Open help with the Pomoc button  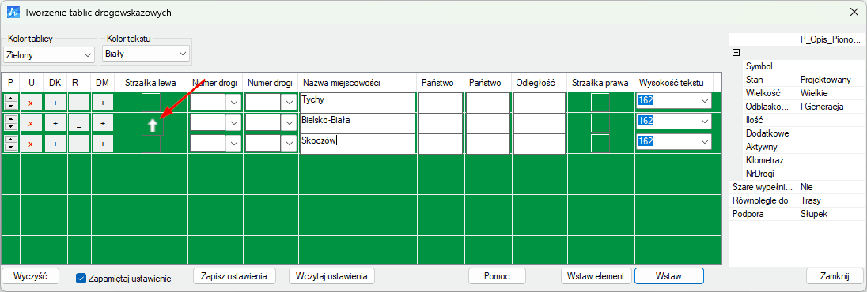(497, 276)
